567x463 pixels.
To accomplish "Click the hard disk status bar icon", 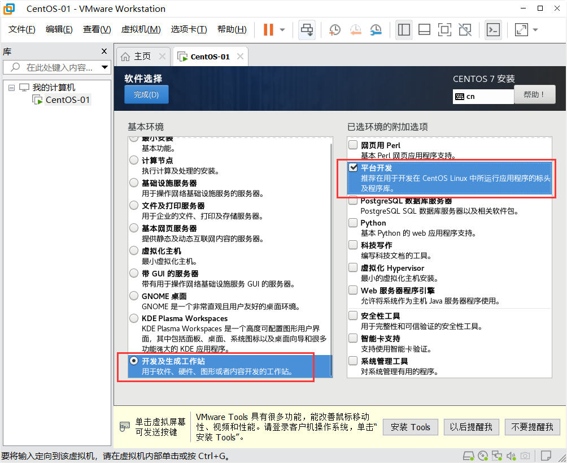I will tap(469, 456).
